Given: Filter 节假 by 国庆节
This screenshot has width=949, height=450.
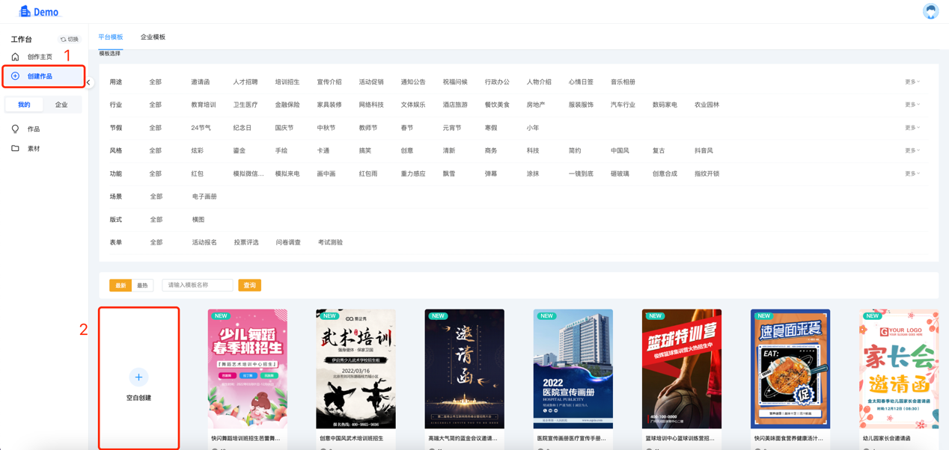Looking at the screenshot, I should click(284, 128).
